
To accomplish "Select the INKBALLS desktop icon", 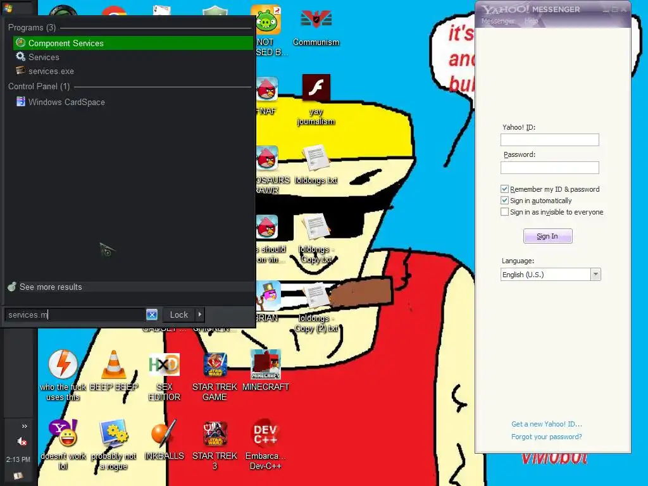I will (x=164, y=439).
